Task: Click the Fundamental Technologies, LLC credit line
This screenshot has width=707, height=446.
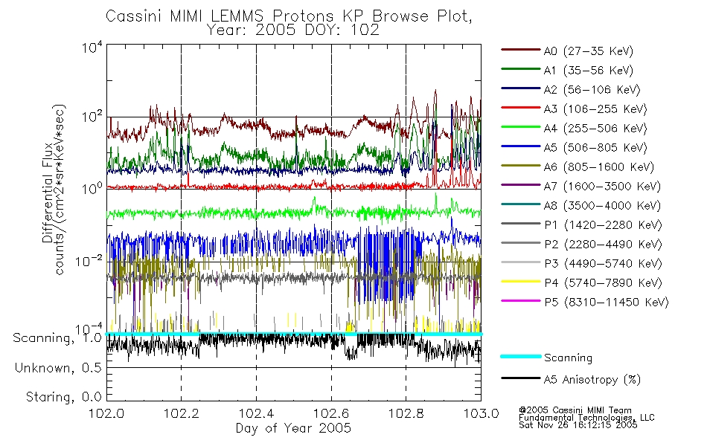Action: [586, 418]
